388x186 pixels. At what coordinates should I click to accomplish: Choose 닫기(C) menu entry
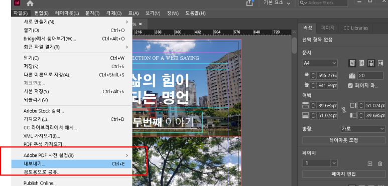click(x=71, y=58)
